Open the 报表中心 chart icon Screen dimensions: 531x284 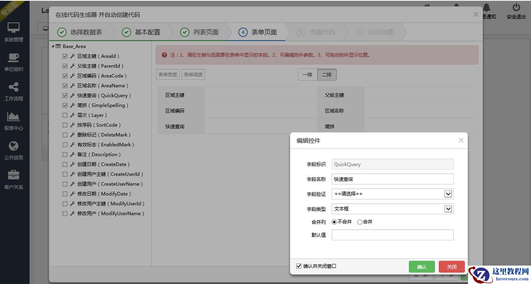coord(14,116)
